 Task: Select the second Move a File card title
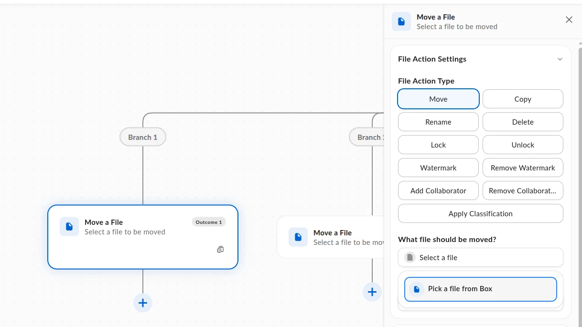pos(333,232)
